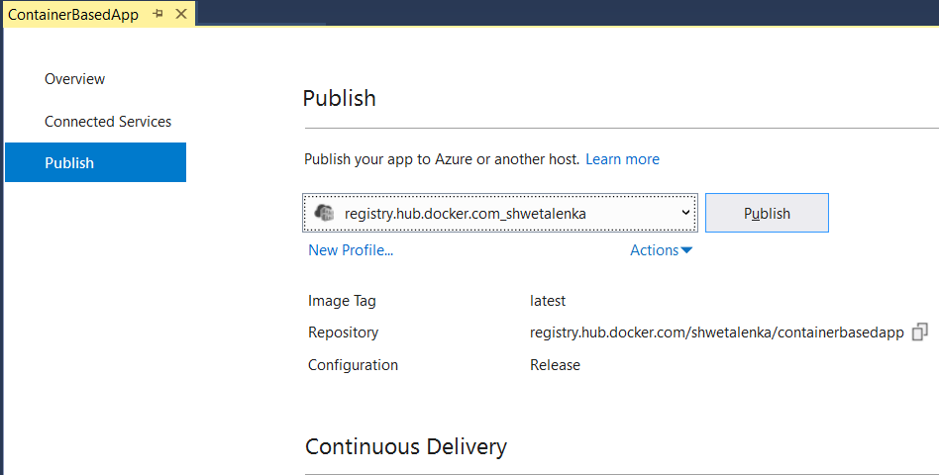Close the ContainerBasedApp tab
The height and width of the screenshot is (475, 939).
(x=181, y=14)
